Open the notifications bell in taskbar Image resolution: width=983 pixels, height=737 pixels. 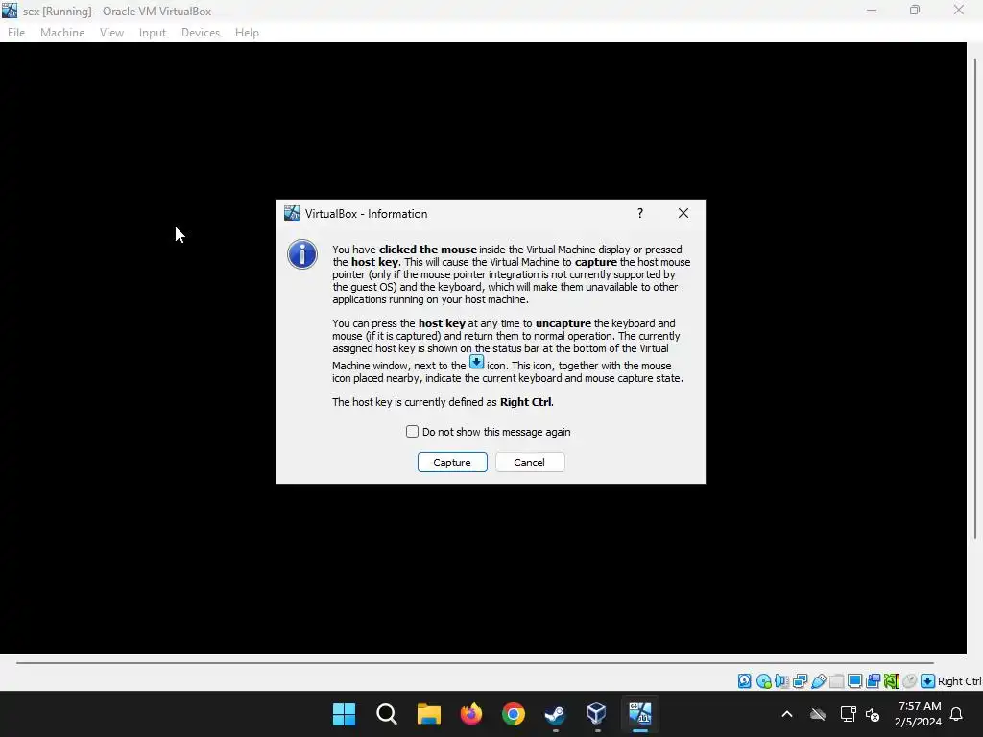(x=956, y=714)
